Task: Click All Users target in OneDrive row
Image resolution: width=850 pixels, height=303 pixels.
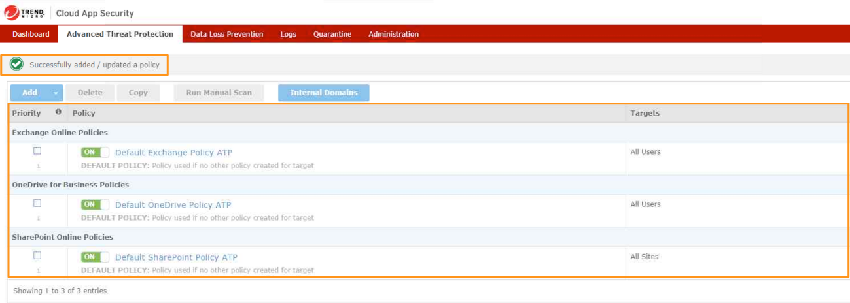Action: point(645,204)
